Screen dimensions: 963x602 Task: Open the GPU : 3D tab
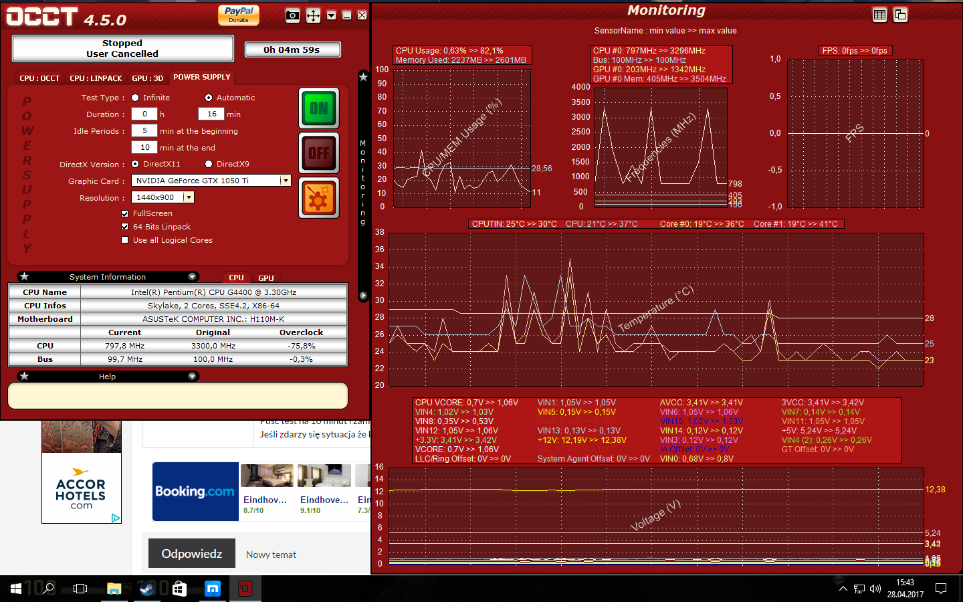[x=147, y=78]
